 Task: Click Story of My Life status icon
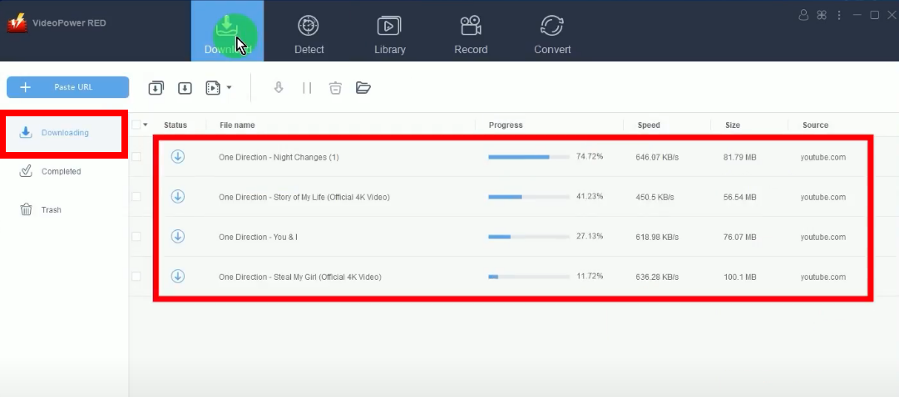pos(178,197)
